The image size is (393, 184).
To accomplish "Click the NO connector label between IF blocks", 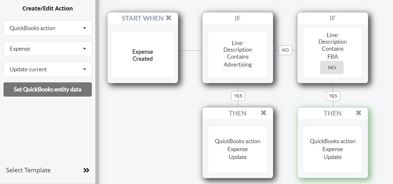I will [285, 50].
